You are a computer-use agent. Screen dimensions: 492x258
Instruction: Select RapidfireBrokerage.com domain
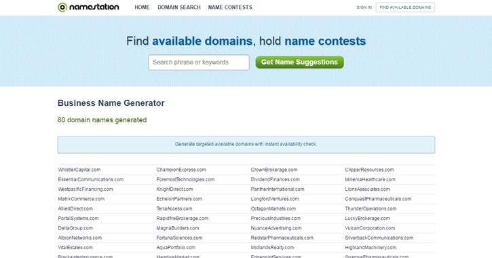pyautogui.click(x=183, y=219)
